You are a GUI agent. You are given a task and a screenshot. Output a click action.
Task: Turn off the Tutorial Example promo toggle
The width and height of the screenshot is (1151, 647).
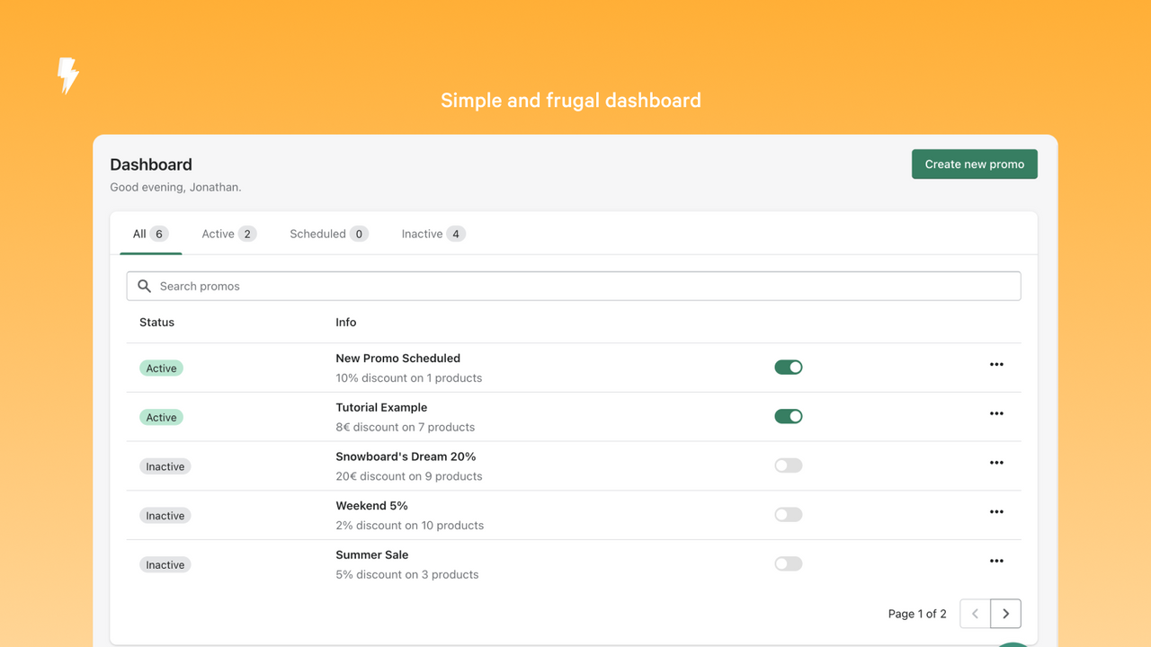coord(788,416)
